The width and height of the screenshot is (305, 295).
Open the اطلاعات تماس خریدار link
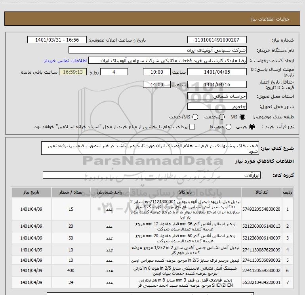[x=65, y=61]
